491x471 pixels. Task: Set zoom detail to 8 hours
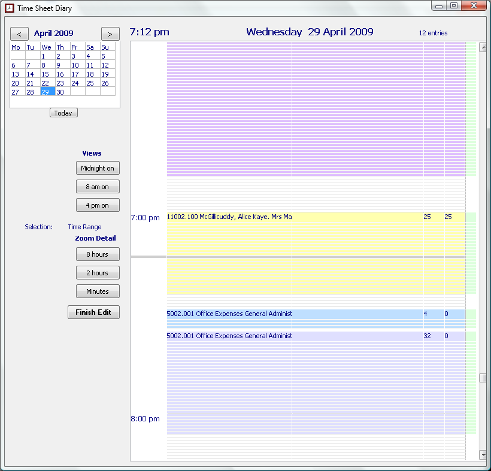98,254
